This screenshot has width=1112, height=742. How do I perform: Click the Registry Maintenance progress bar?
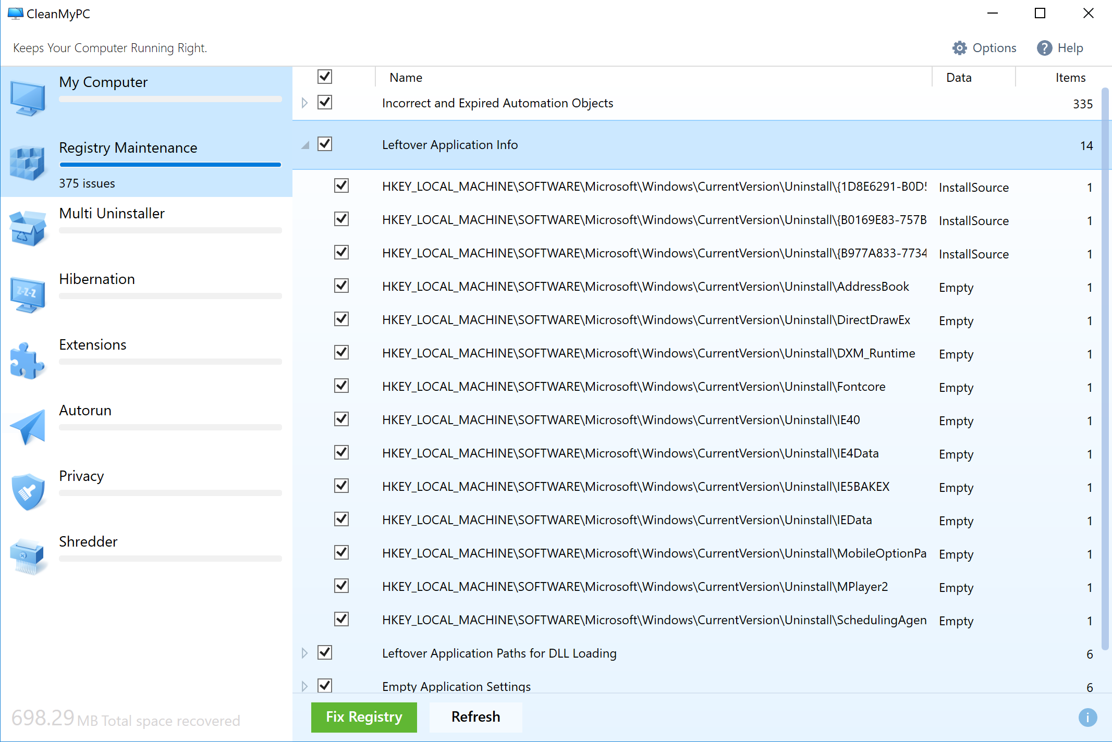click(170, 165)
